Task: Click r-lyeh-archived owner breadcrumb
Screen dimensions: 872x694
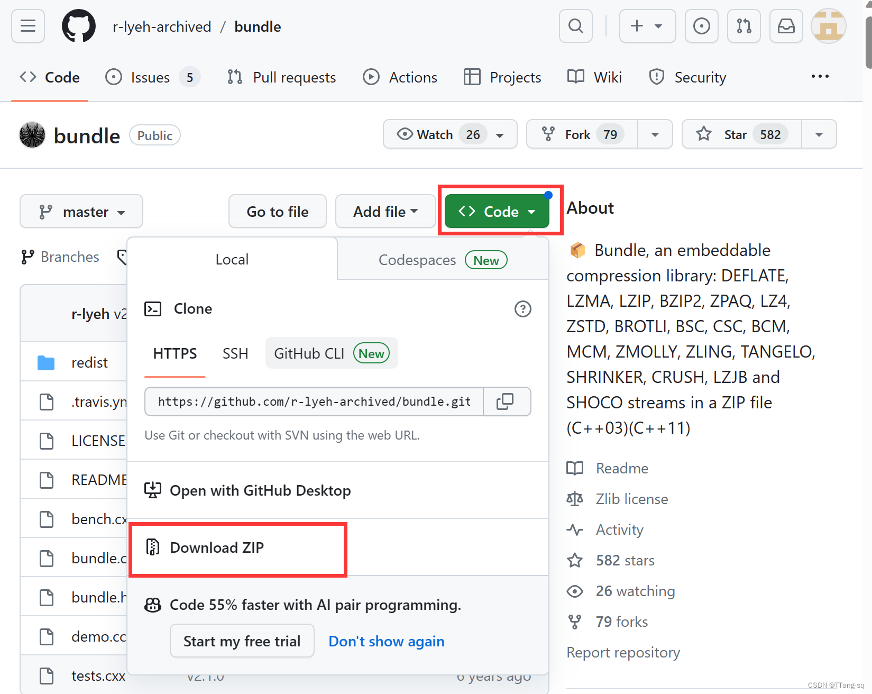Action: tap(162, 26)
